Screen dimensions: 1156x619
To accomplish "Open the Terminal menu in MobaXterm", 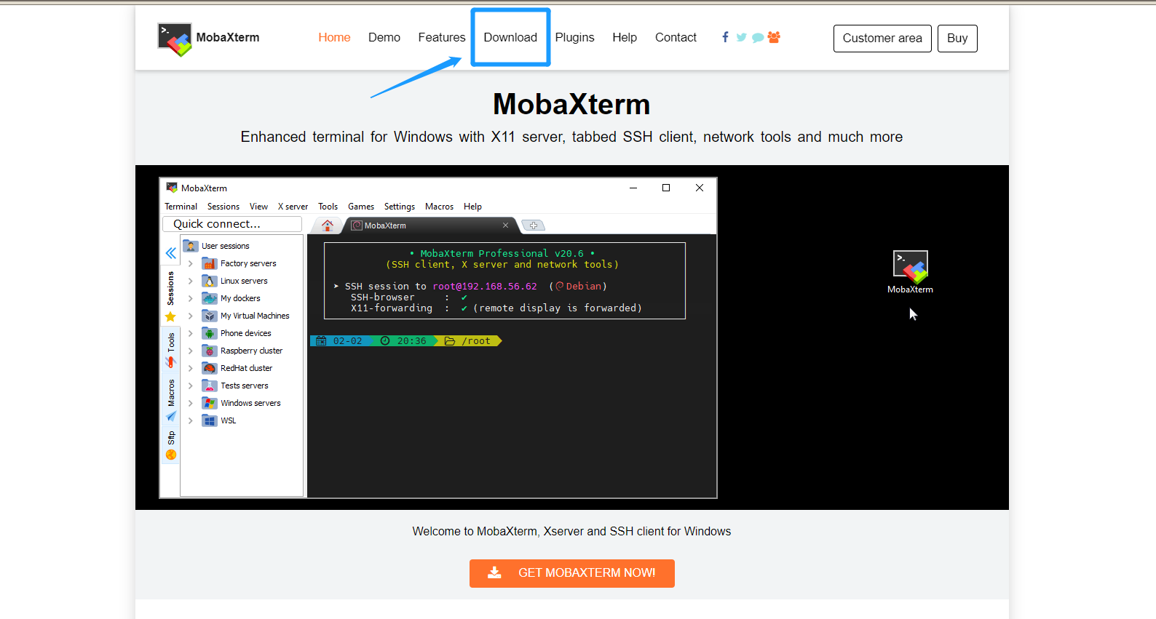I will 181,207.
